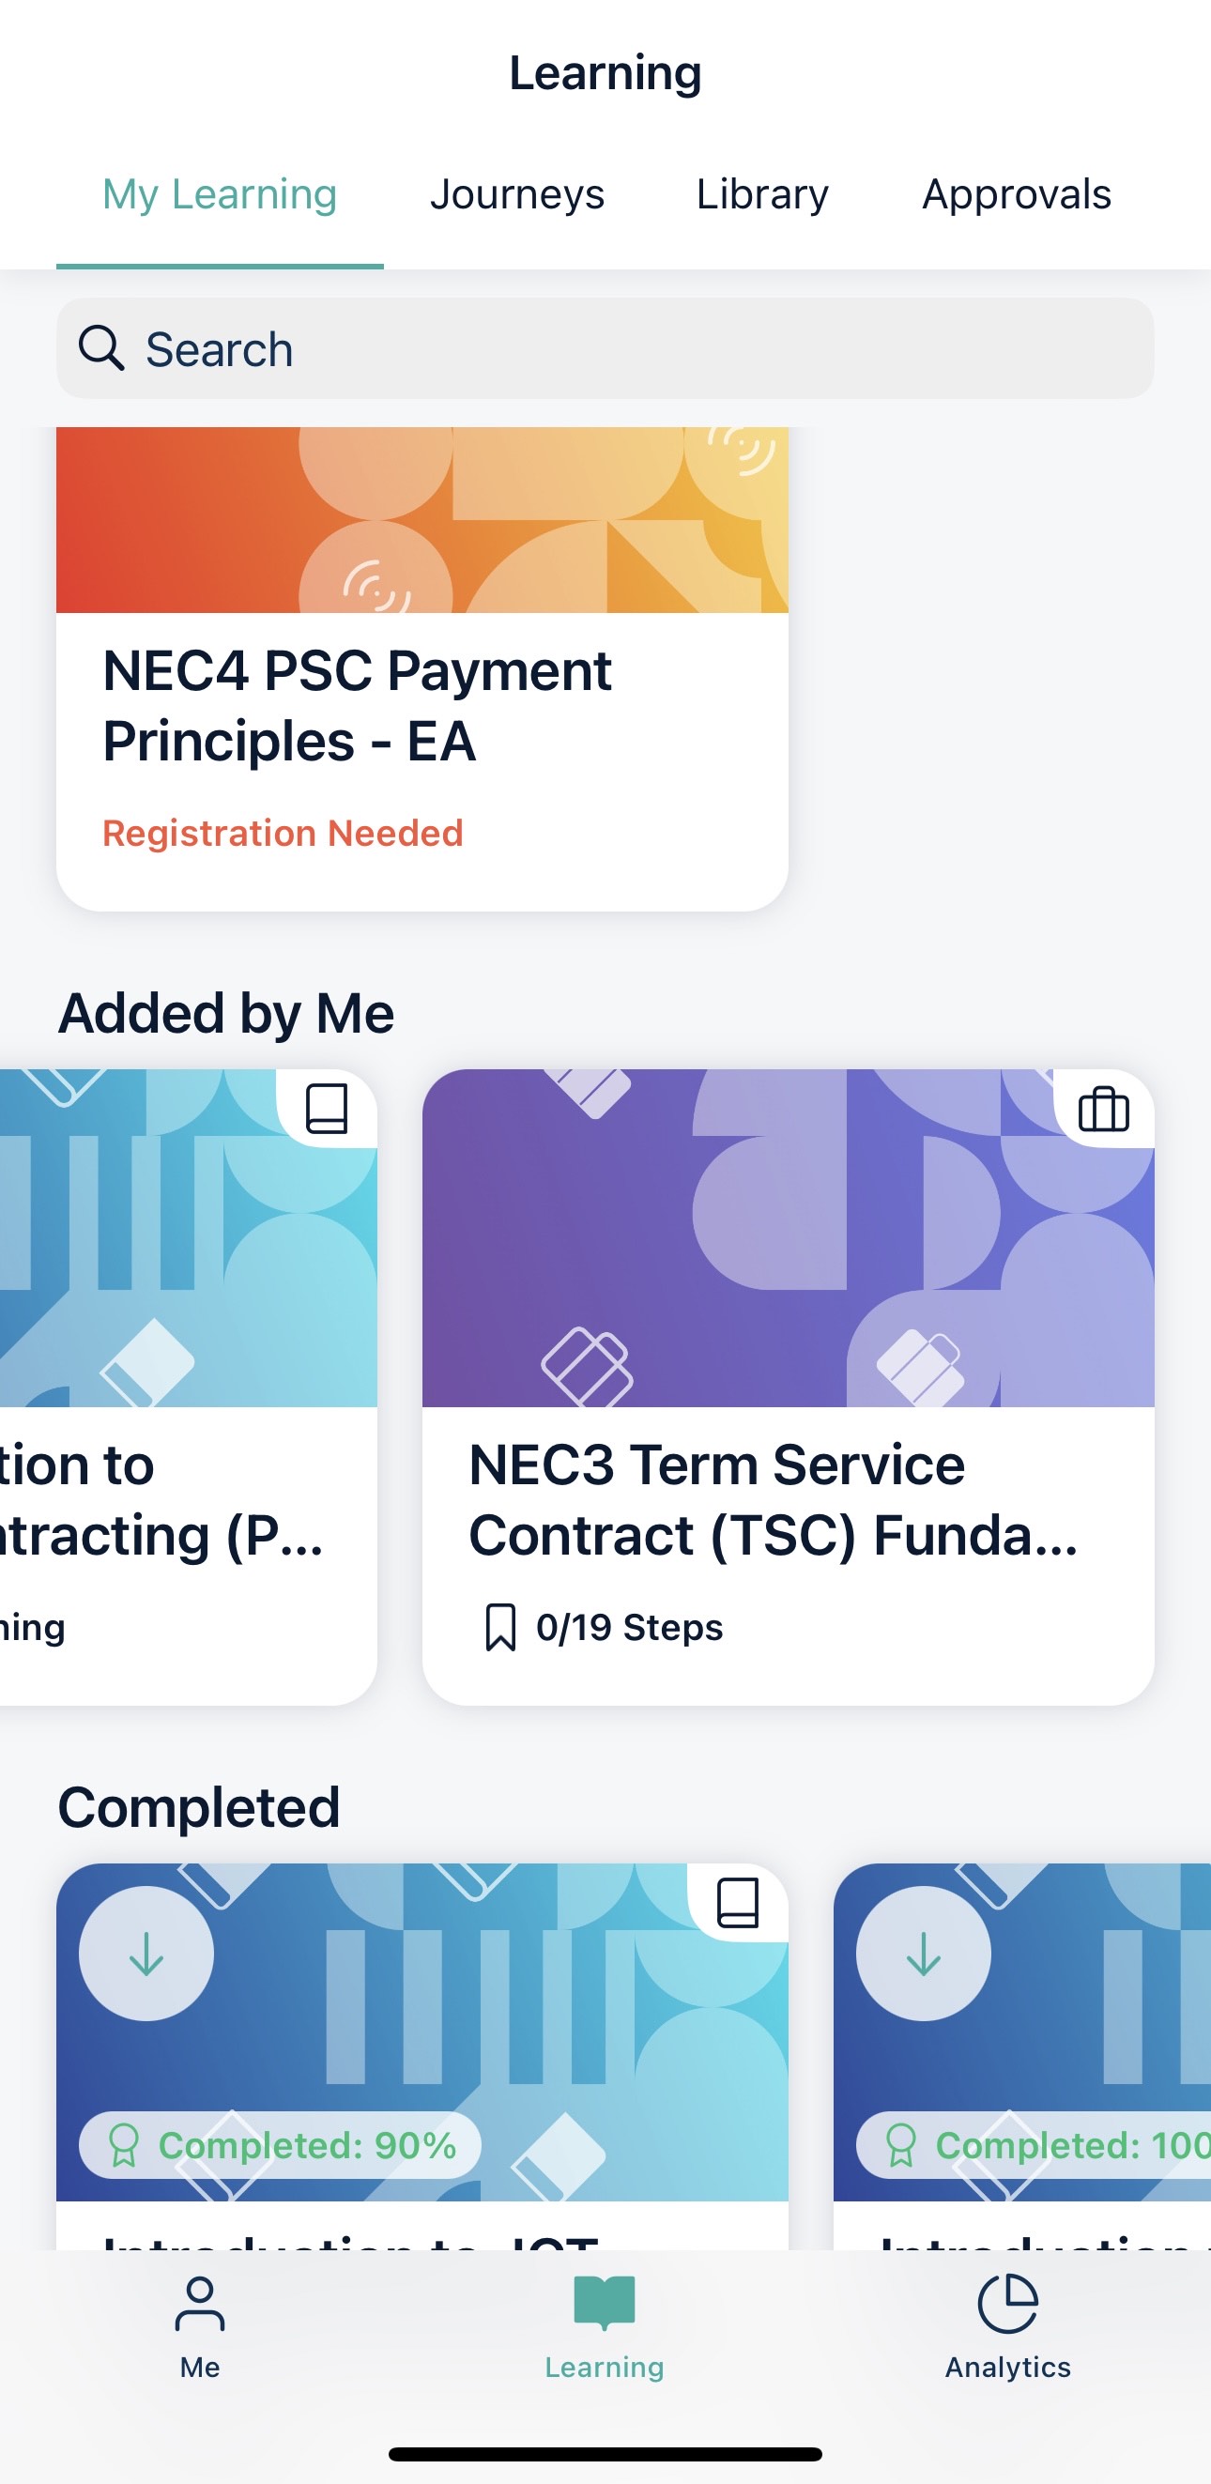This screenshot has height=2484, width=1211.
Task: Open NEC4 PSC Payment Principles - EA card
Action: [422, 668]
